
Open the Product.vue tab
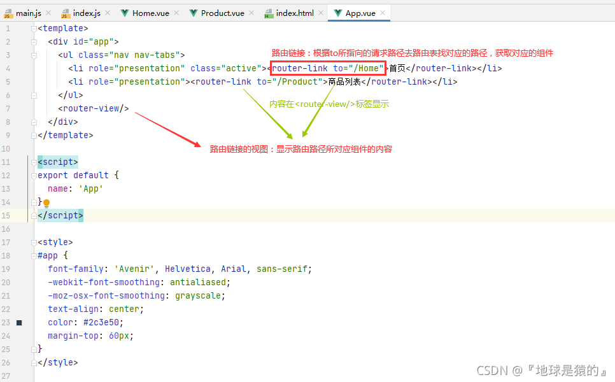(x=222, y=13)
